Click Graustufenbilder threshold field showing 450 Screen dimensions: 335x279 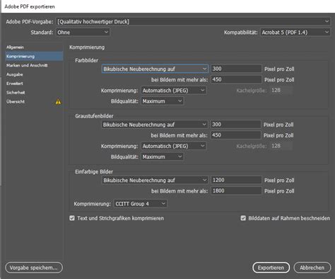pyautogui.click(x=235, y=135)
